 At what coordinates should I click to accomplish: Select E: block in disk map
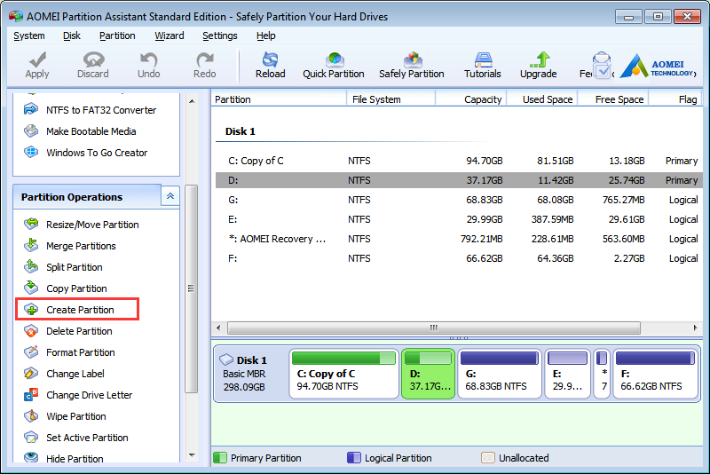pyautogui.click(x=568, y=374)
